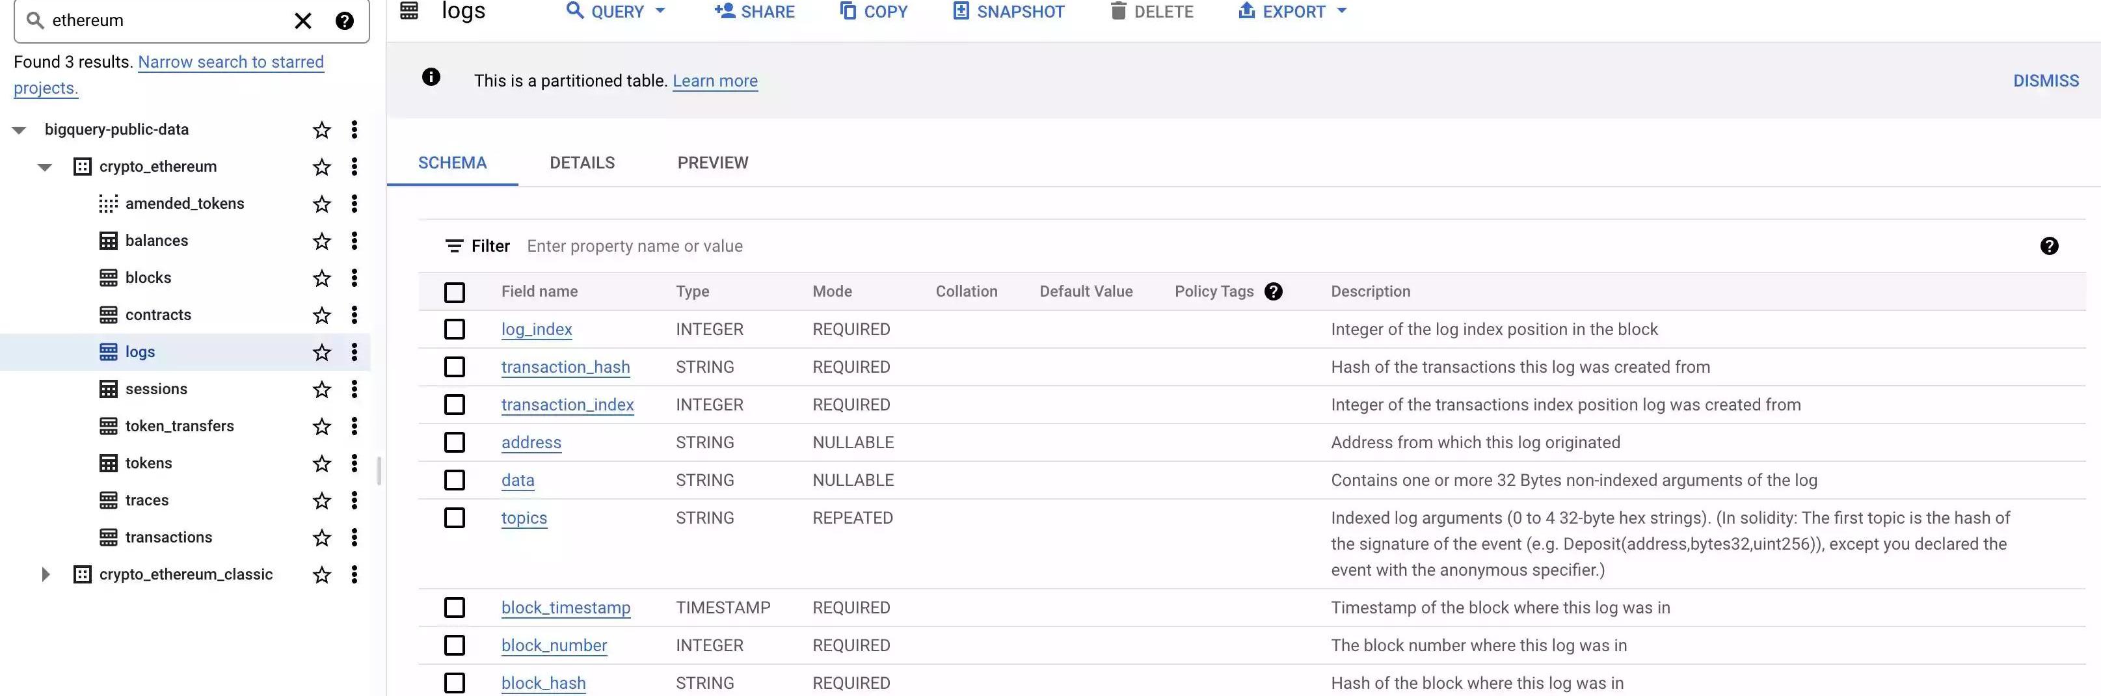Star the logs table
This screenshot has width=2101, height=696.
(322, 353)
